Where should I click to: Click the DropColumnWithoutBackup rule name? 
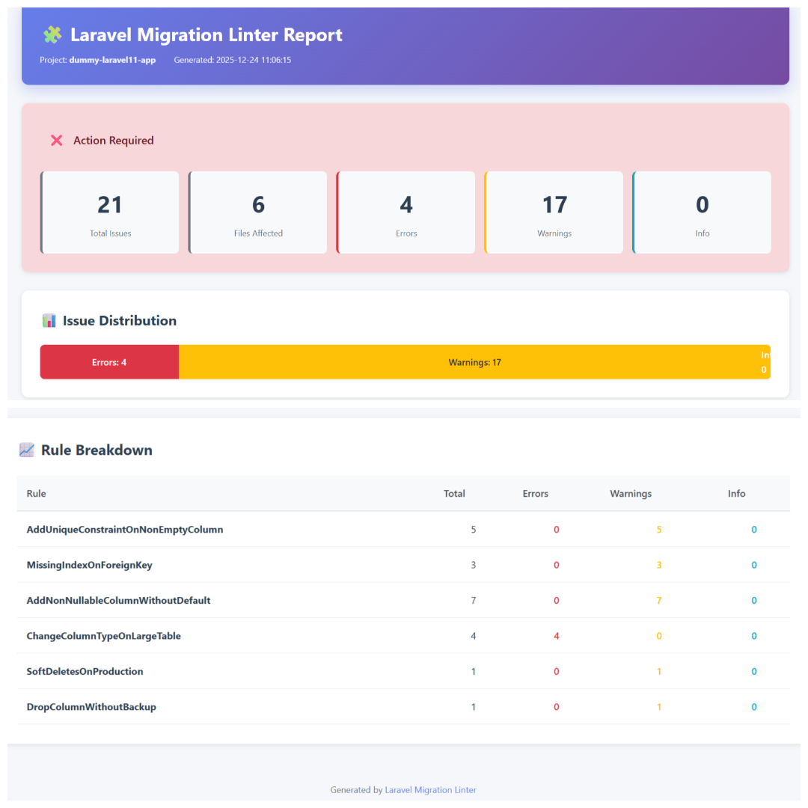tap(91, 707)
